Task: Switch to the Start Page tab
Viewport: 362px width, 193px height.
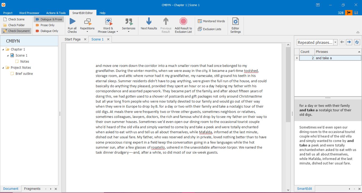Action: point(72,39)
